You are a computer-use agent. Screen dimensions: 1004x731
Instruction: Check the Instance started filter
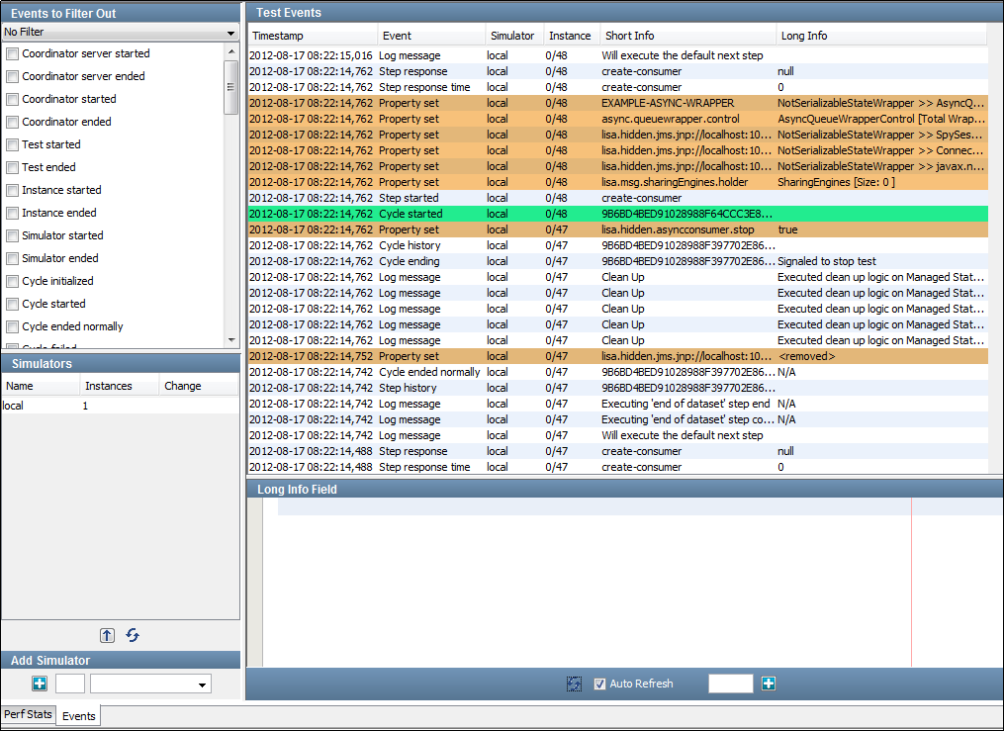pyautogui.click(x=12, y=190)
